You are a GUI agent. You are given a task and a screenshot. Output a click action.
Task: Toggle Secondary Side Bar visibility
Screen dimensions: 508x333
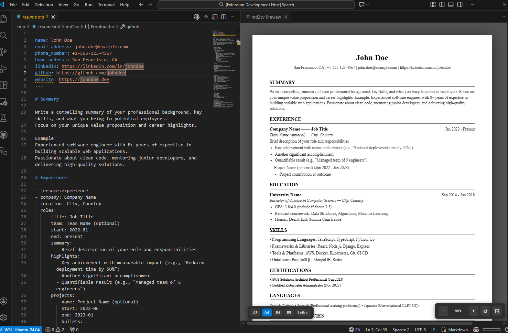pos(460,4)
